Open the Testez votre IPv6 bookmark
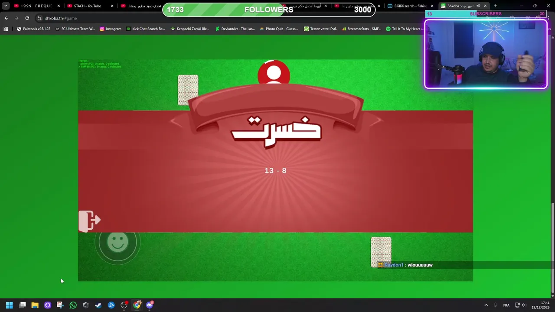This screenshot has height=312, width=555. [320, 29]
